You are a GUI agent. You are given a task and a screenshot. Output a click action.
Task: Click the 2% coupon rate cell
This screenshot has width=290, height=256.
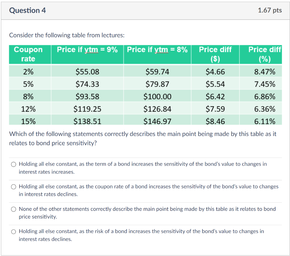[x=29, y=72]
